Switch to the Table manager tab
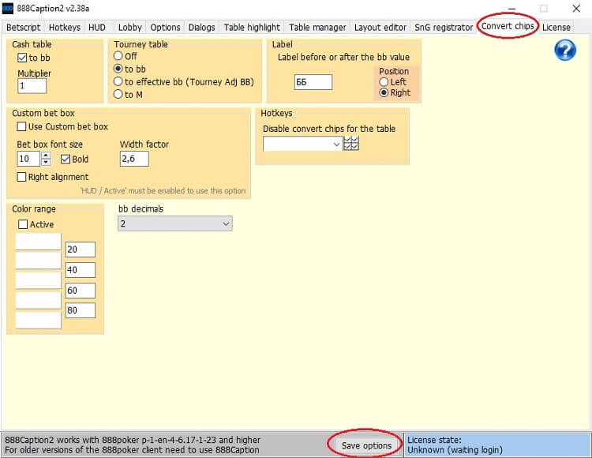This screenshot has width=592, height=458. pyautogui.click(x=317, y=27)
